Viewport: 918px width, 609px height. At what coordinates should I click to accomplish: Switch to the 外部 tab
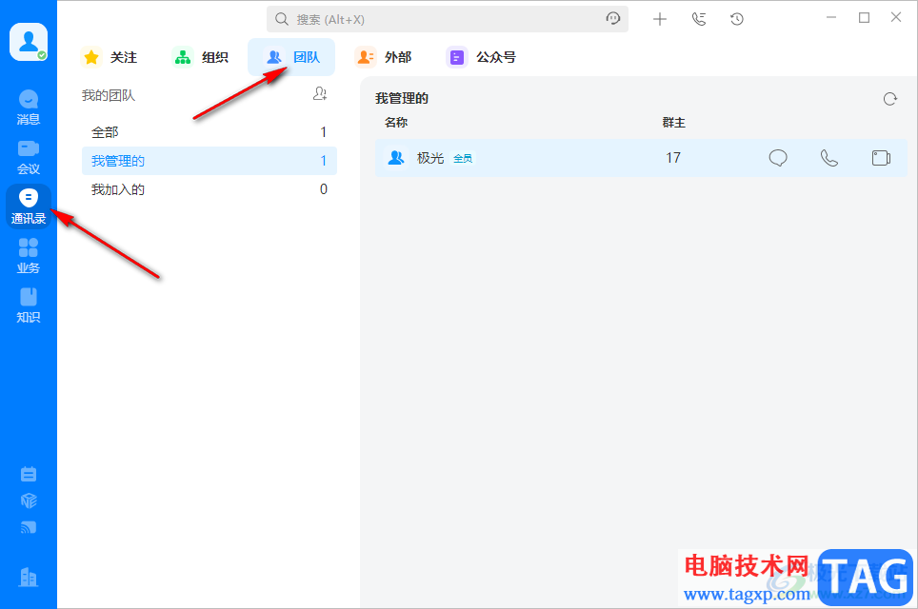tap(384, 57)
